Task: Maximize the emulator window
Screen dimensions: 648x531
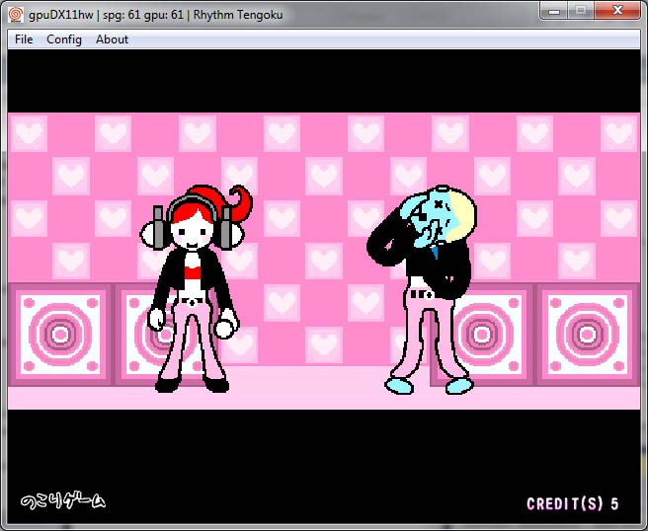Action: 582,11
